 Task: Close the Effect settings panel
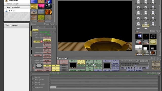(54, 27)
